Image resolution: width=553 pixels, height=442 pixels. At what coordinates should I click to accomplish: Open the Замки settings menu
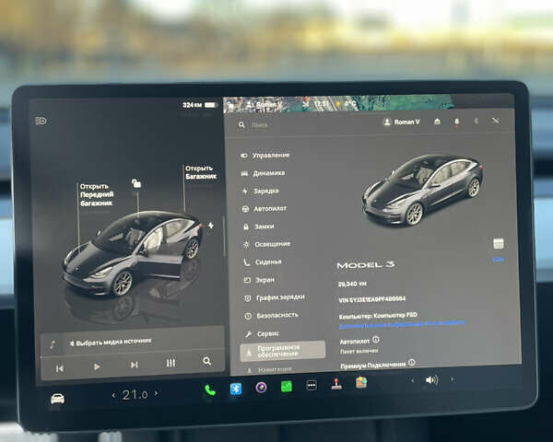click(258, 227)
